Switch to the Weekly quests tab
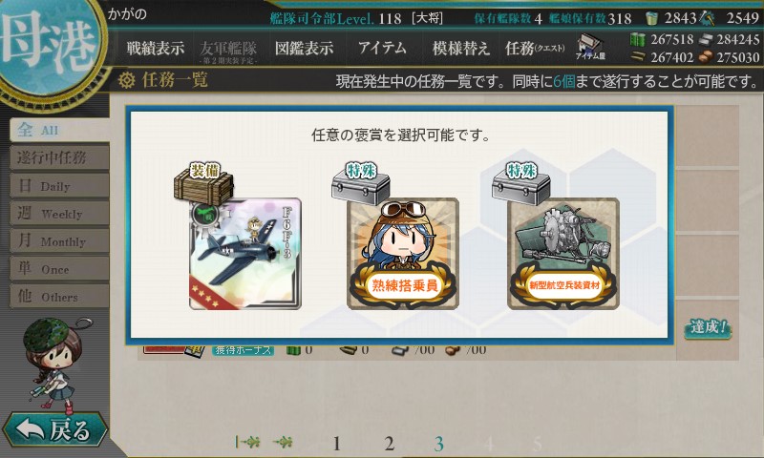 click(59, 213)
